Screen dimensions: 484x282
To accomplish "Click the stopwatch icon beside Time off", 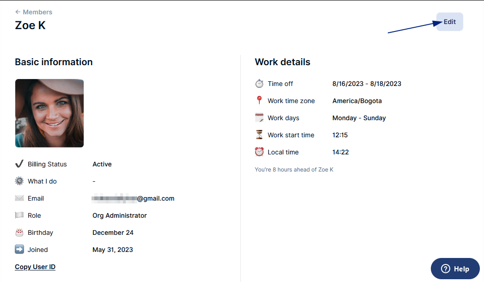I will [259, 84].
